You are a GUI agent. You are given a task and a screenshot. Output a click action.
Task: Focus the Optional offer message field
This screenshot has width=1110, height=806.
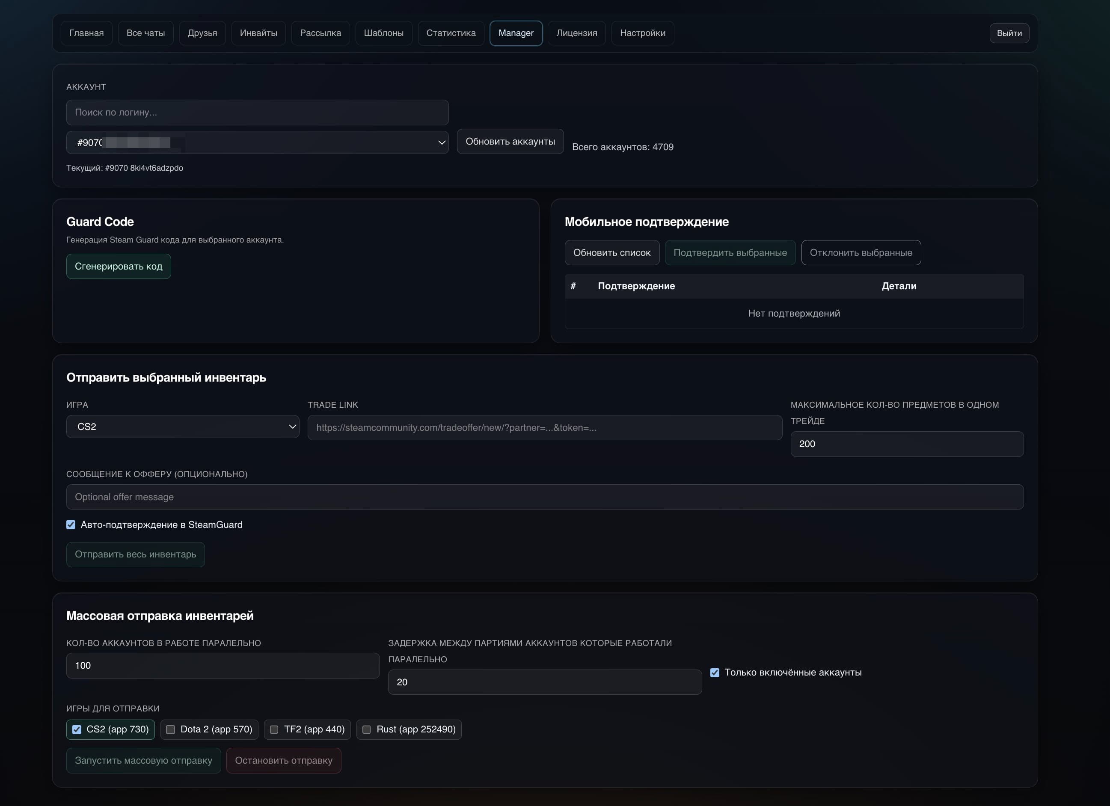pyautogui.click(x=545, y=497)
